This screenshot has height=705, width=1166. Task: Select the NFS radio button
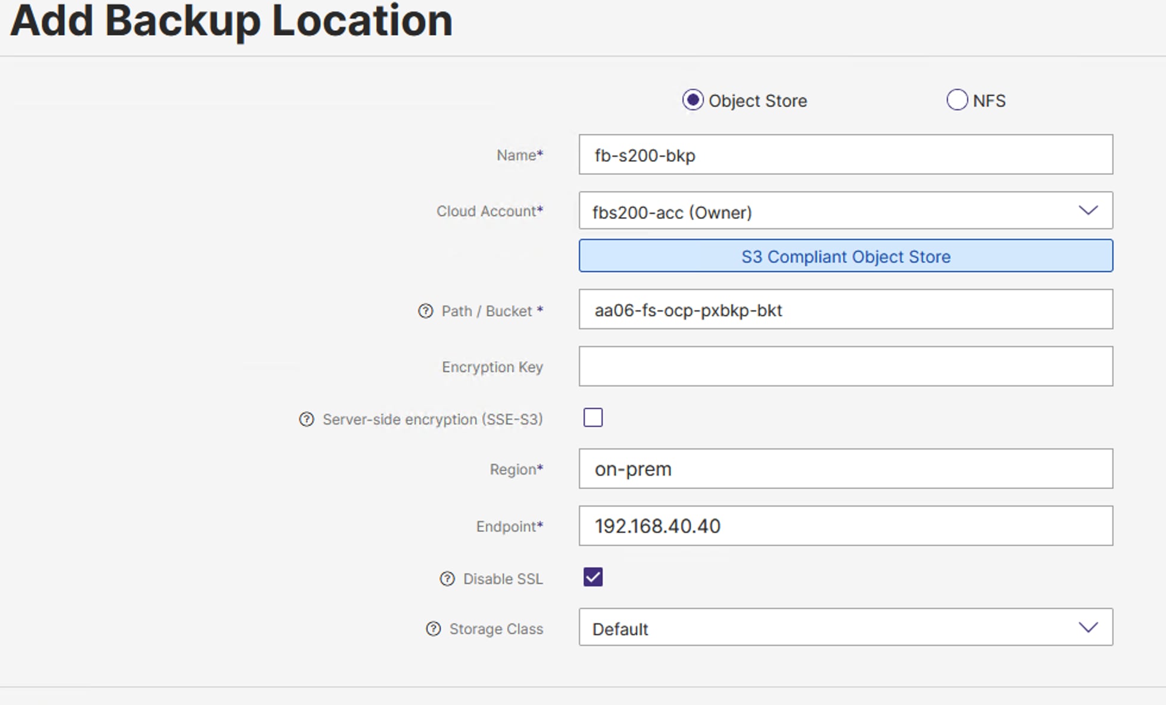point(956,100)
